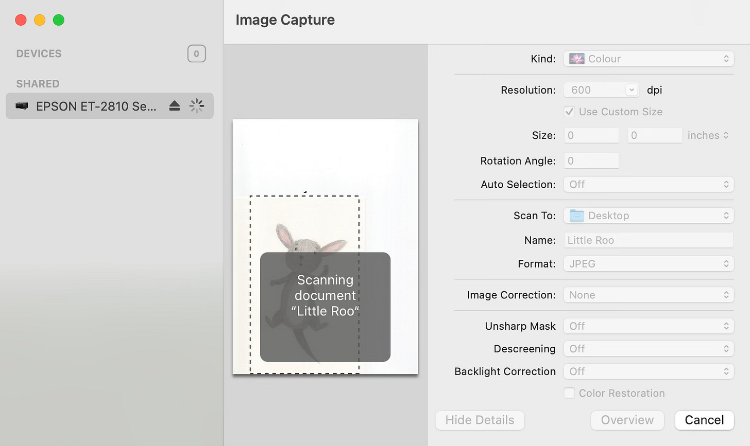Open the Resolution dropdown arrow
The height and width of the screenshot is (446, 750).
click(x=632, y=90)
